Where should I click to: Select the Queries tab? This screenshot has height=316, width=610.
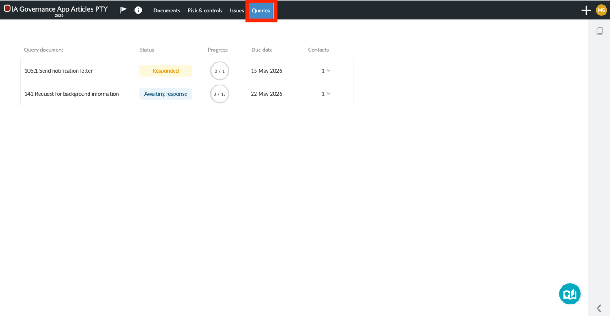261,11
